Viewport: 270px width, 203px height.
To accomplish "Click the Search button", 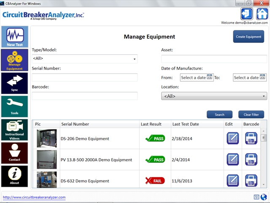I will click(x=219, y=115).
